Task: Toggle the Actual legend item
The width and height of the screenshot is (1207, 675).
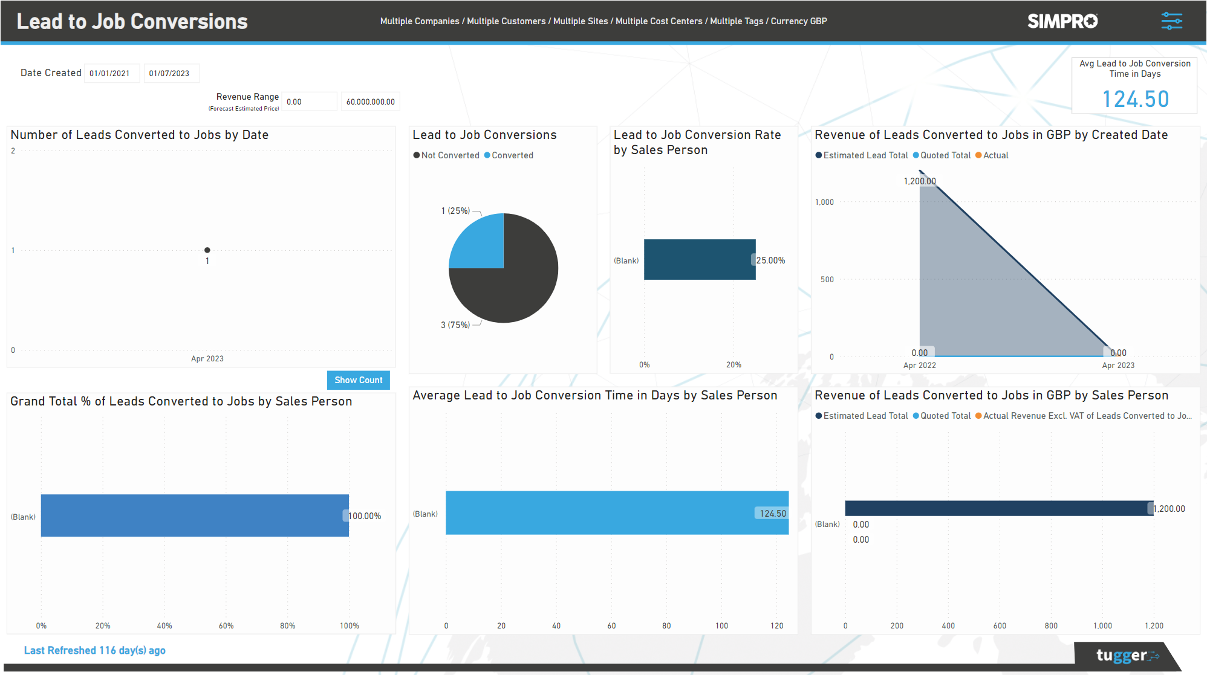Action: tap(993, 155)
